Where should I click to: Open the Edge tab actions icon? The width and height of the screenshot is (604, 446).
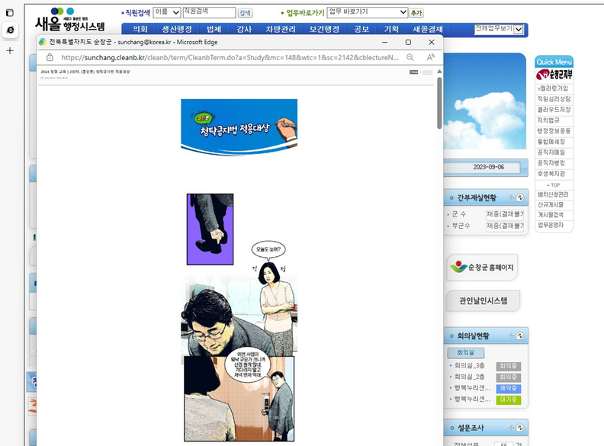[10, 13]
